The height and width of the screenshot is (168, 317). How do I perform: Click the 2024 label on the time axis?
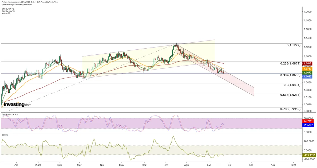coord(293,165)
